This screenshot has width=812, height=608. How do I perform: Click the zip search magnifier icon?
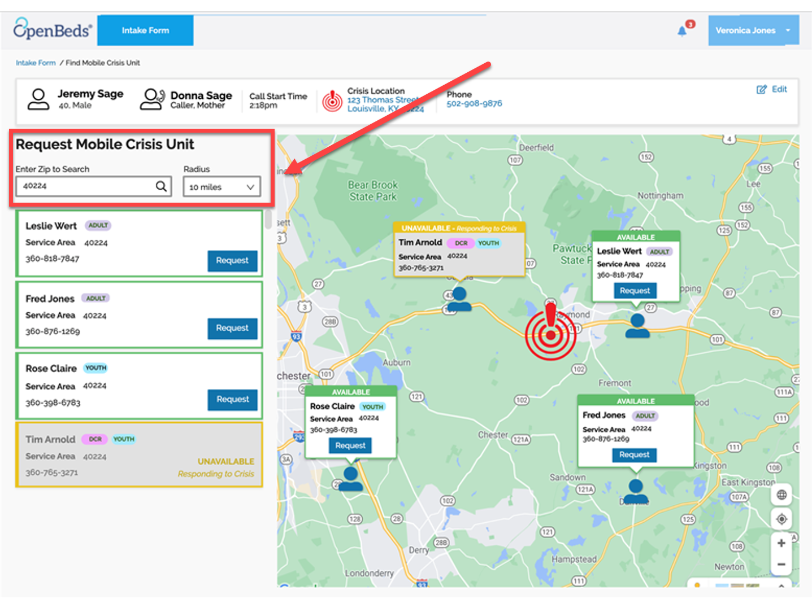click(x=162, y=186)
